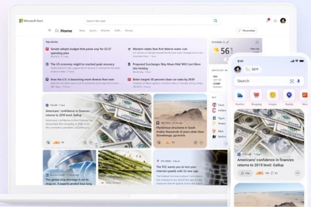311x207 pixels.
Task: Tap the Shopping shortcut icon on phone
Action: (256, 95)
